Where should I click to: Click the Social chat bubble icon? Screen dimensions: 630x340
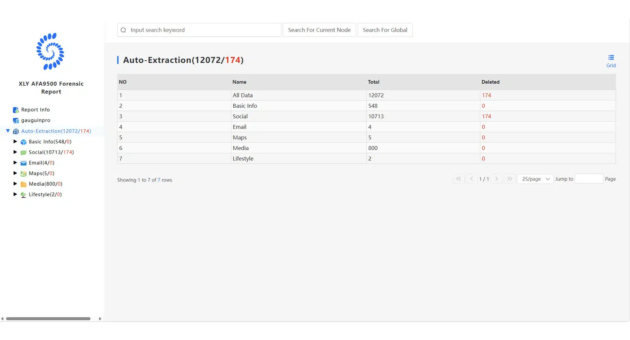pyautogui.click(x=23, y=153)
